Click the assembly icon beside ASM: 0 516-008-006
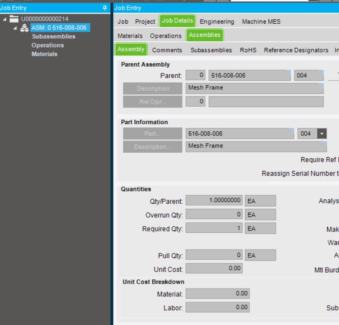 pyautogui.click(x=25, y=28)
